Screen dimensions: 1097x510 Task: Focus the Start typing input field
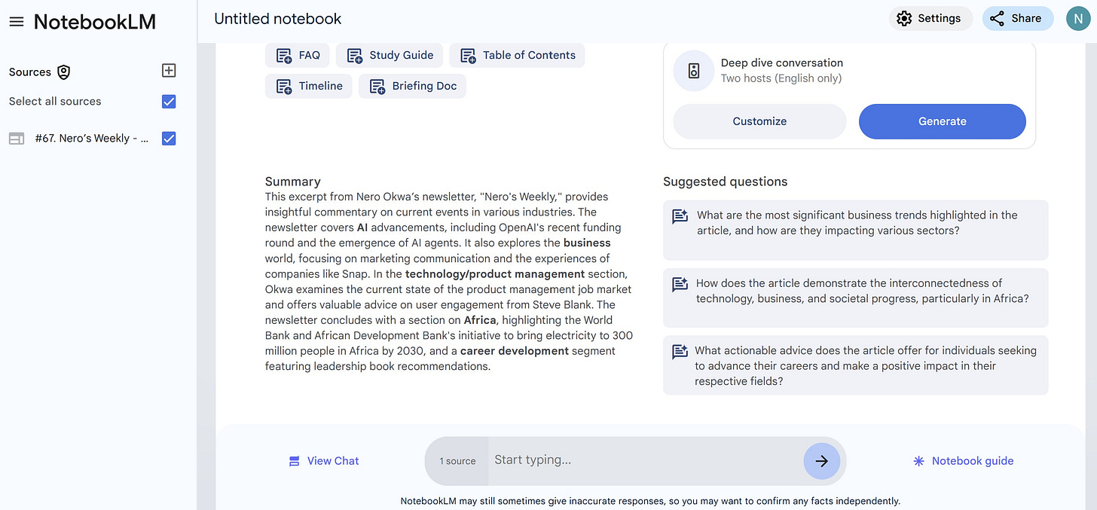645,460
